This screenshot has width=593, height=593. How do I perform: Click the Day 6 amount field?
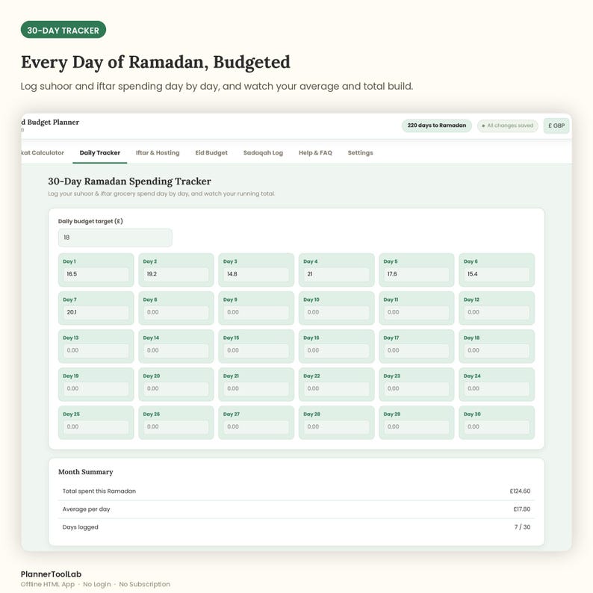(497, 274)
